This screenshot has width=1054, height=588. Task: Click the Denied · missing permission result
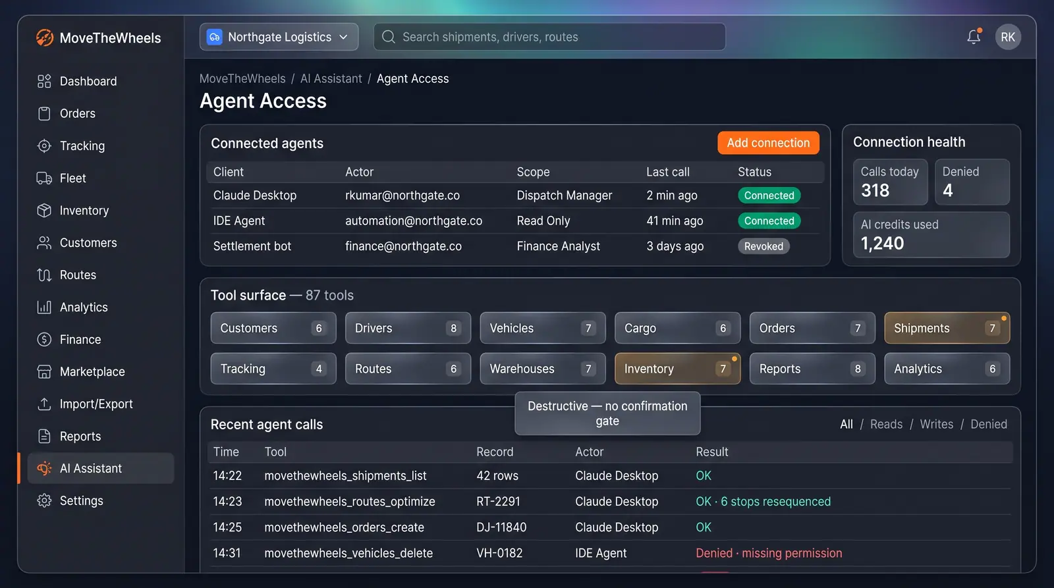pyautogui.click(x=769, y=553)
